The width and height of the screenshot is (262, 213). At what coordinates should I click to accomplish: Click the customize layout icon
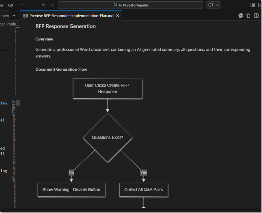pos(253,5)
